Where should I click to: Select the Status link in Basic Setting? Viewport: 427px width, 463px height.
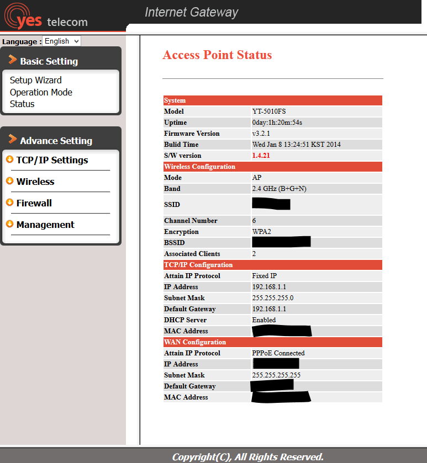coord(22,104)
